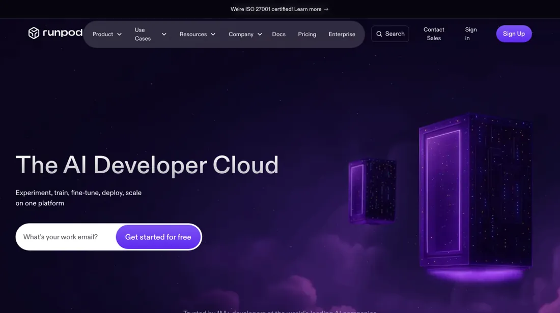Viewport: 560px width, 313px height.
Task: Click the Search button
Action: click(x=390, y=34)
